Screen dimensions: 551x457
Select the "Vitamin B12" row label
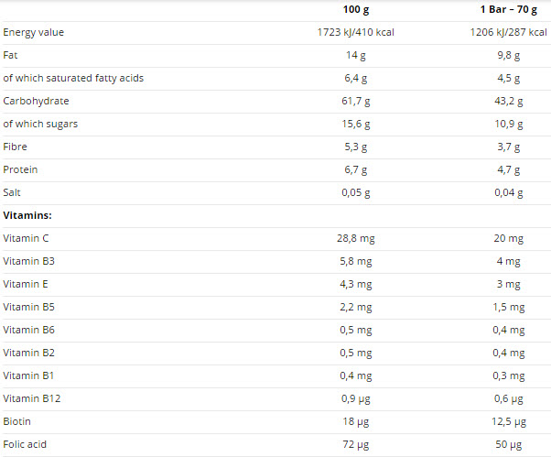(x=32, y=398)
